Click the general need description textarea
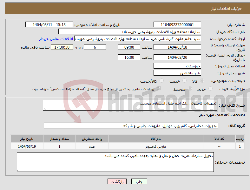 coord(130,105)
